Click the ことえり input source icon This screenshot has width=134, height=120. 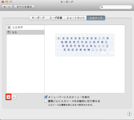pyautogui.click(x=9, y=27)
